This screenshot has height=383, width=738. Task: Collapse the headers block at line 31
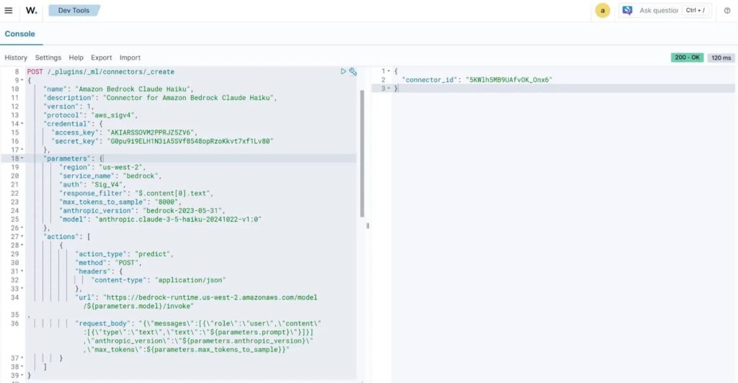(22, 271)
